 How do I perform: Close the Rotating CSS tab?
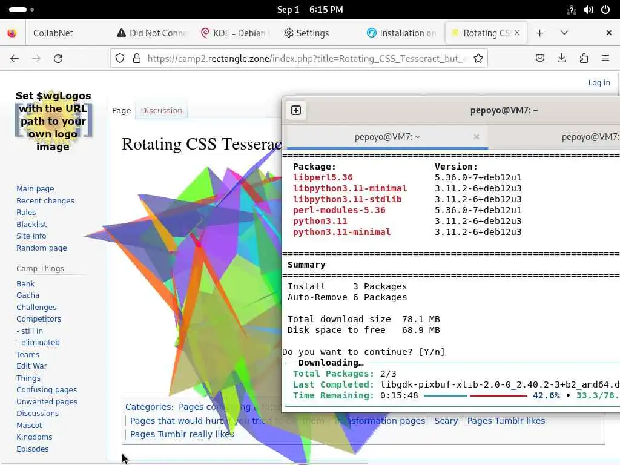coord(517,33)
